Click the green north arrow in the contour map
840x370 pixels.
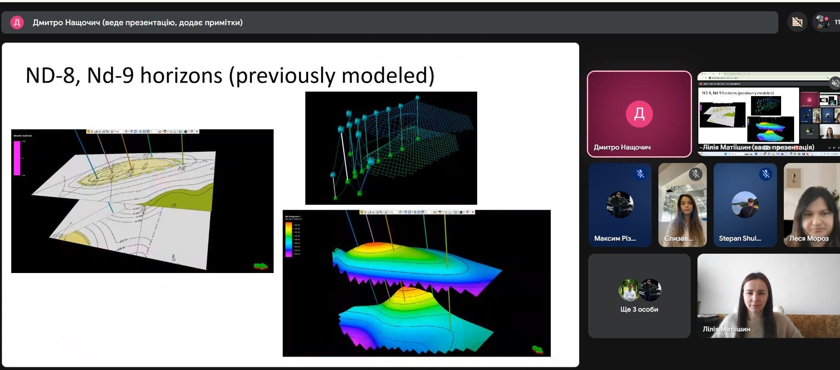pyautogui.click(x=260, y=266)
